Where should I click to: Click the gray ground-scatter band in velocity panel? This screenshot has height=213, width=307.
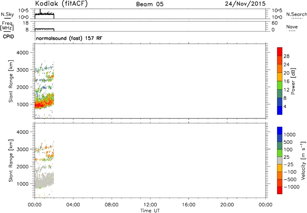pyautogui.click(x=44, y=180)
